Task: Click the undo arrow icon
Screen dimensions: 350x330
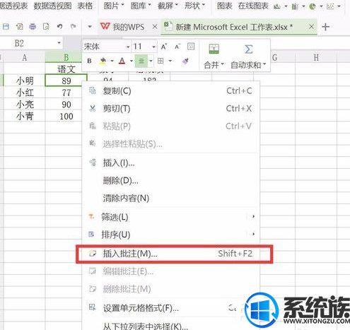Action: [59, 27]
